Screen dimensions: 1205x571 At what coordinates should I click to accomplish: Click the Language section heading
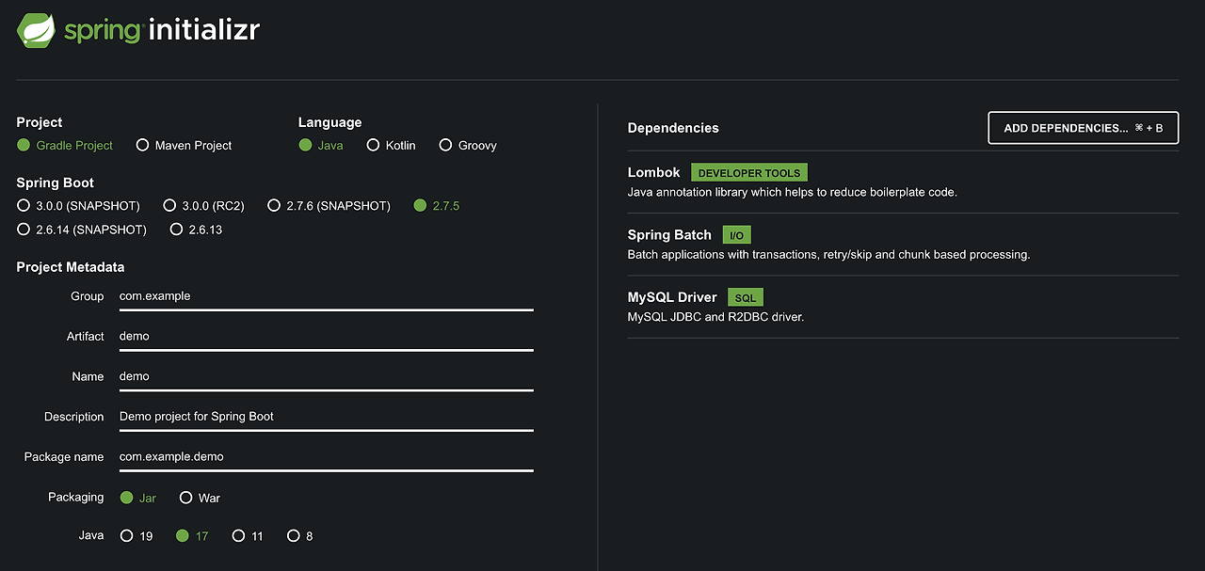330,122
